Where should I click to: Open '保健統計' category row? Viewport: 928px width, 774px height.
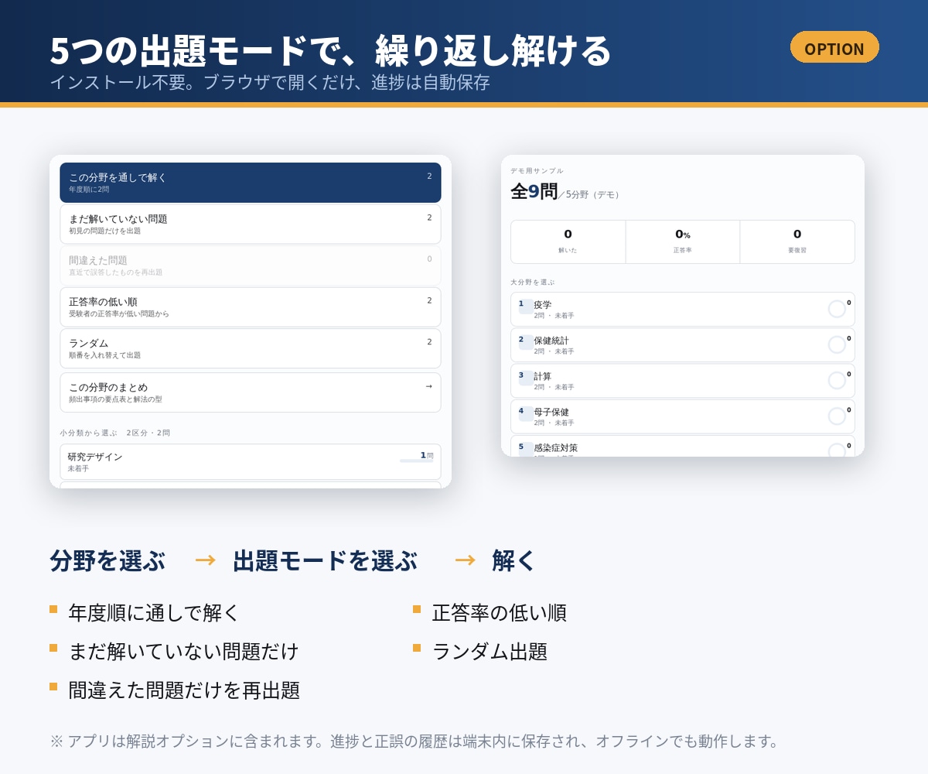(x=682, y=344)
